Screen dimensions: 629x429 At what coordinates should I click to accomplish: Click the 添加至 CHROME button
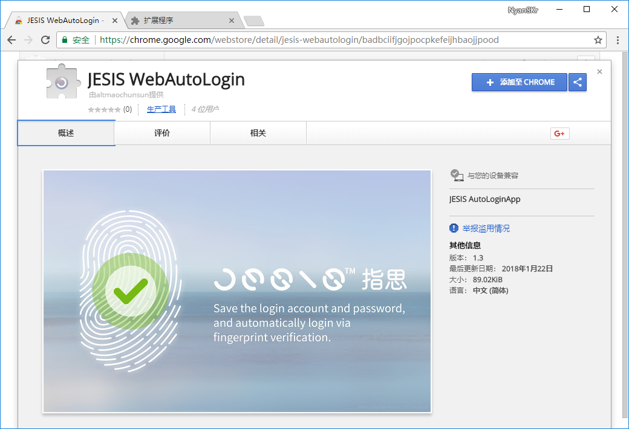click(520, 82)
